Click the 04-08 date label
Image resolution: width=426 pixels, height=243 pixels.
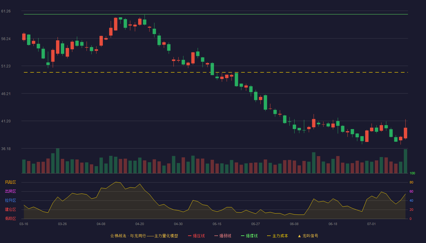click(101, 224)
